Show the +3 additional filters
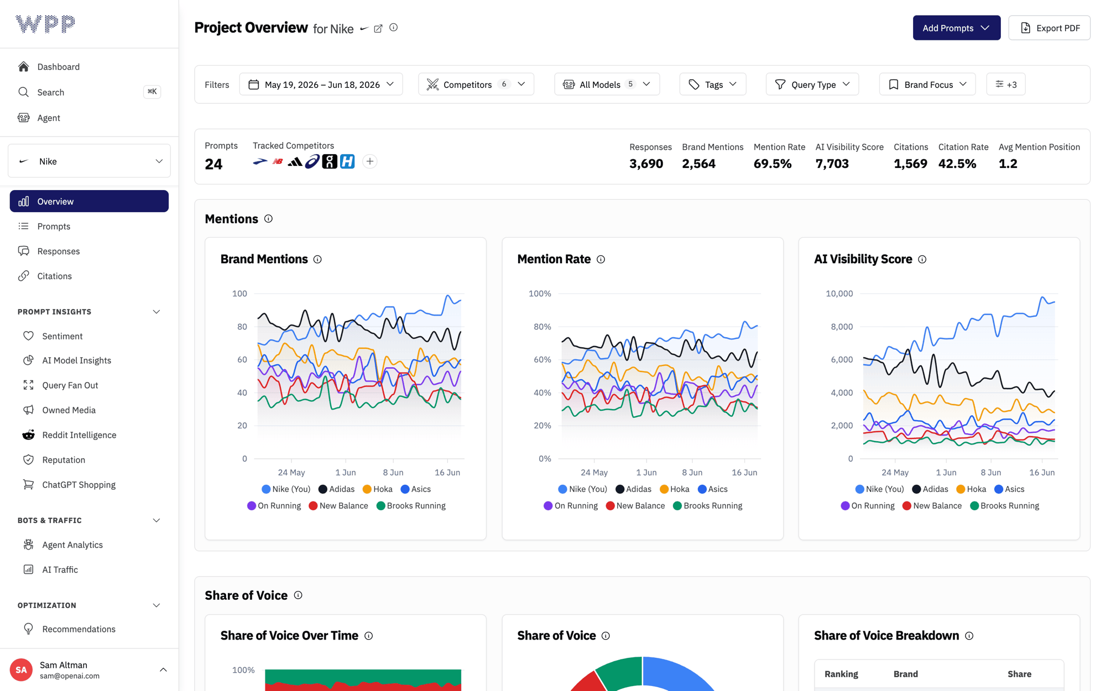The image size is (1106, 691). coord(1006,85)
